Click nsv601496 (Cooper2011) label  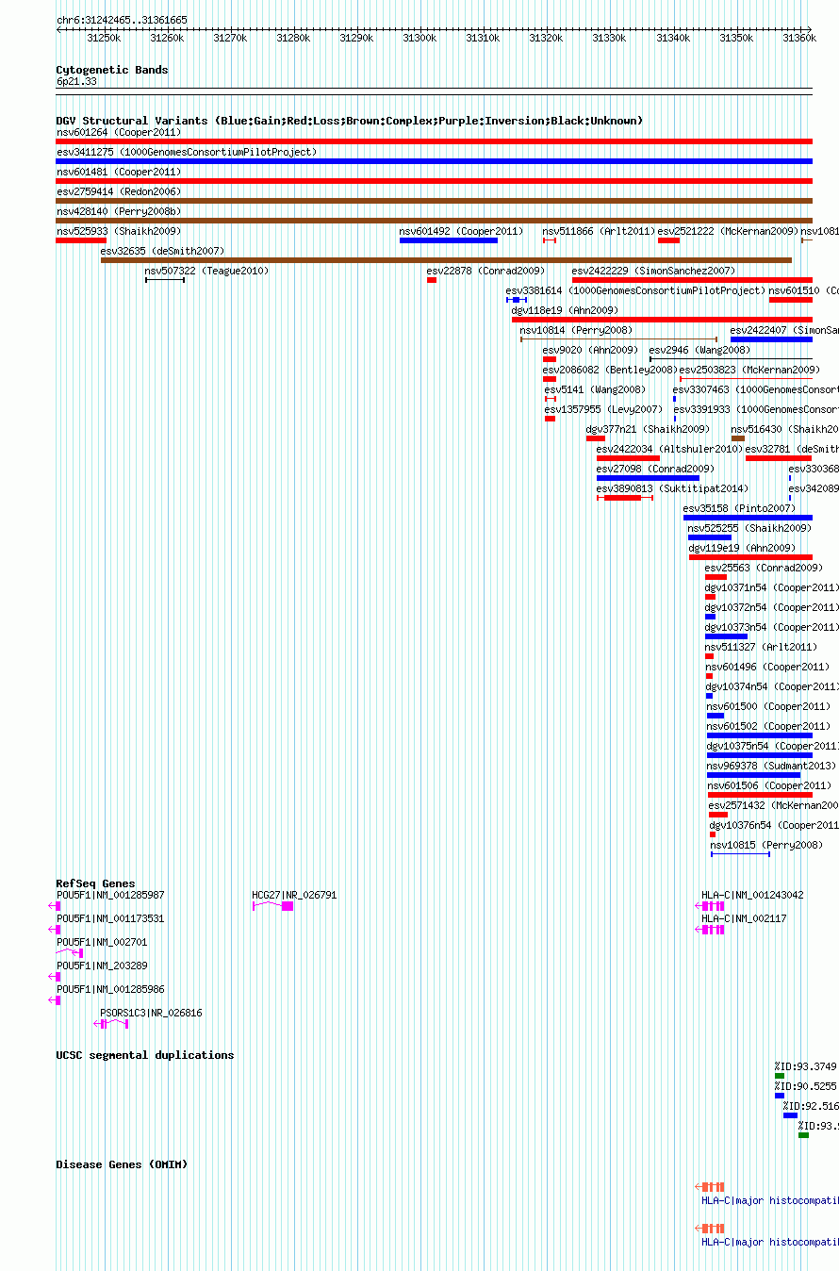click(x=767, y=667)
